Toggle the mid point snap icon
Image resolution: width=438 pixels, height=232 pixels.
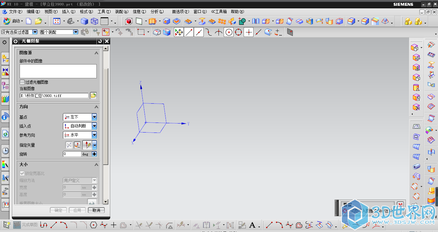click(199, 32)
